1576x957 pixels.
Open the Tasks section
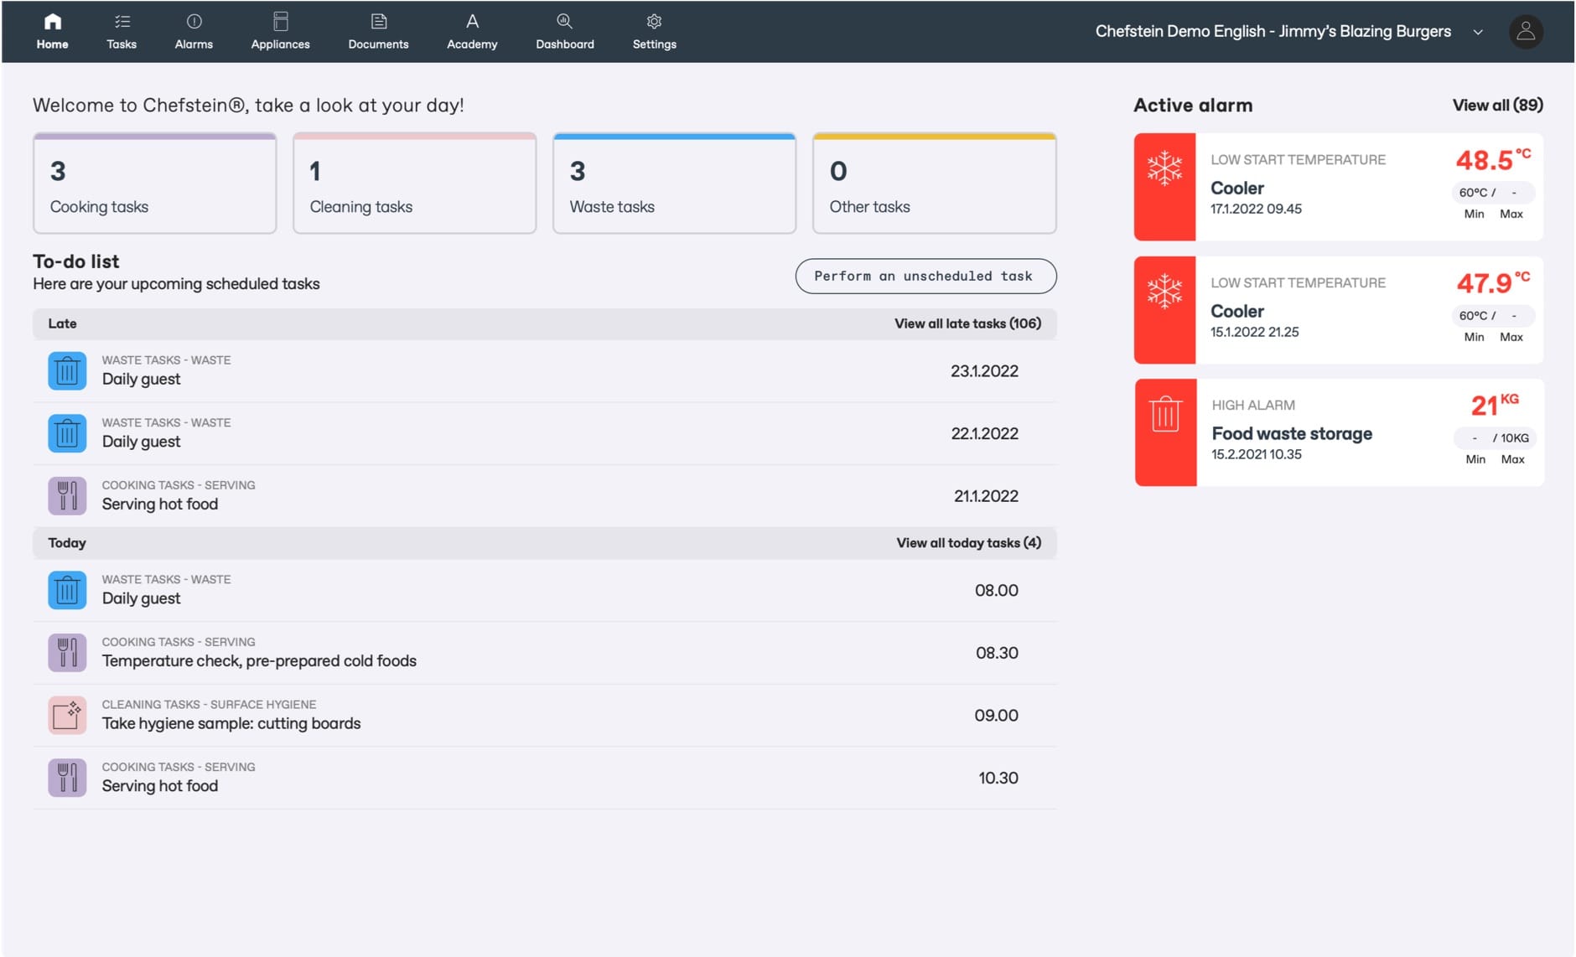(x=122, y=31)
